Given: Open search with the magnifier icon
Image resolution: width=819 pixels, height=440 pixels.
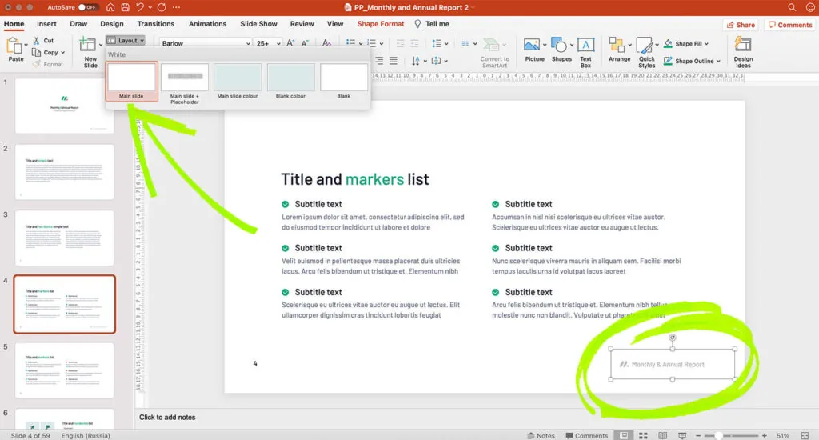Looking at the screenshot, I should (792, 7).
